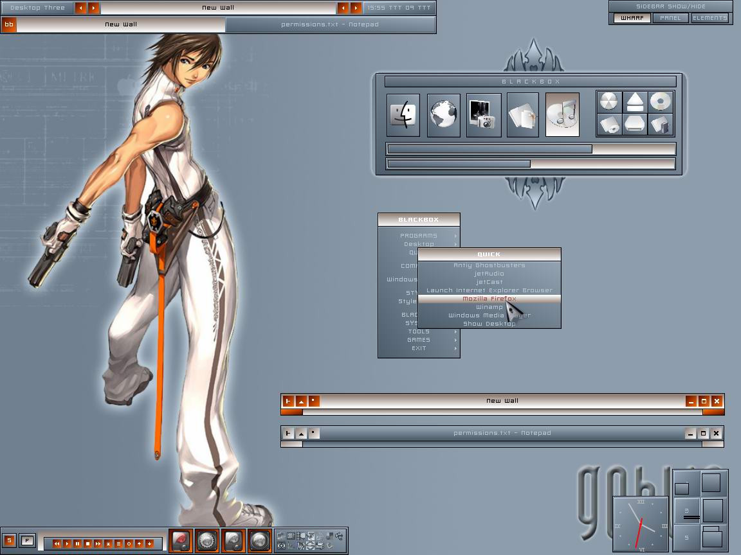Open the bottom-middle hard drive icon
This screenshot has width=741, height=555.
[x=635, y=125]
